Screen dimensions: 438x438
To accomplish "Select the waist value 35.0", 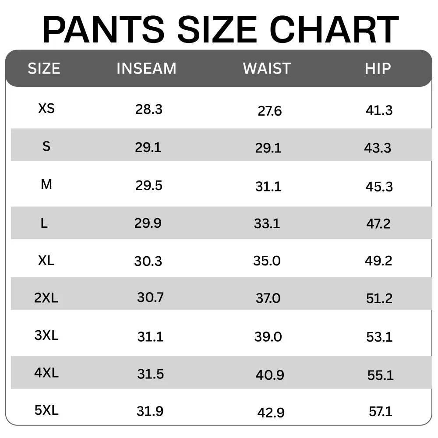I will [267, 261].
